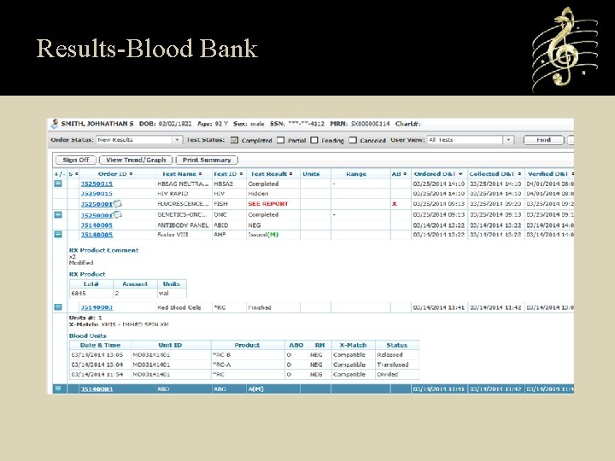Image resolution: width=615 pixels, height=461 pixels.
Task: Sort by the Verified D&T column header
Action: (550, 173)
